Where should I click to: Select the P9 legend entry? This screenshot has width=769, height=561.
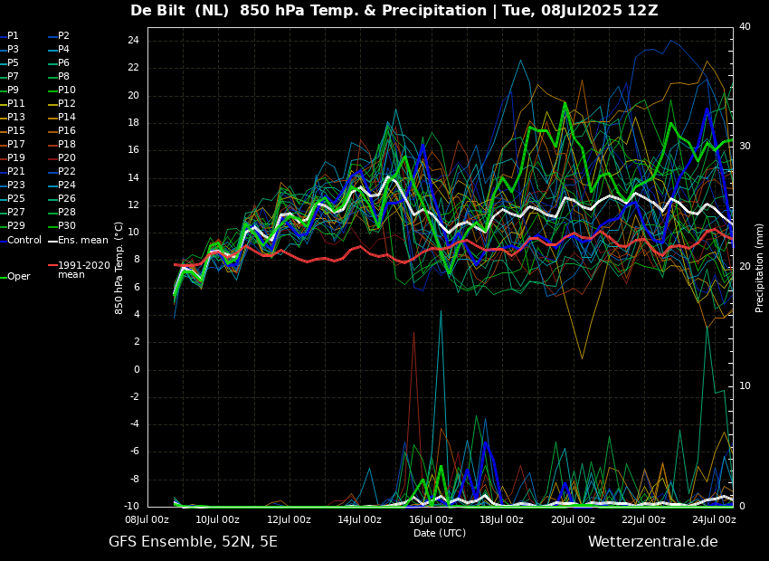(10, 90)
